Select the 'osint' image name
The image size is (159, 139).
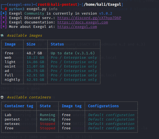(x=10, y=66)
